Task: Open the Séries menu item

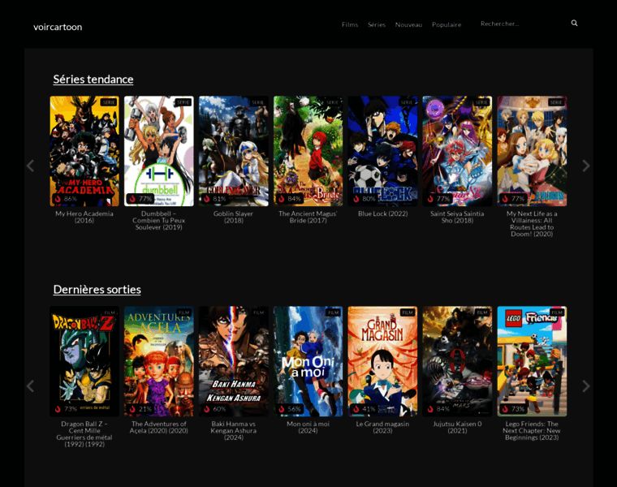Action: coord(376,24)
